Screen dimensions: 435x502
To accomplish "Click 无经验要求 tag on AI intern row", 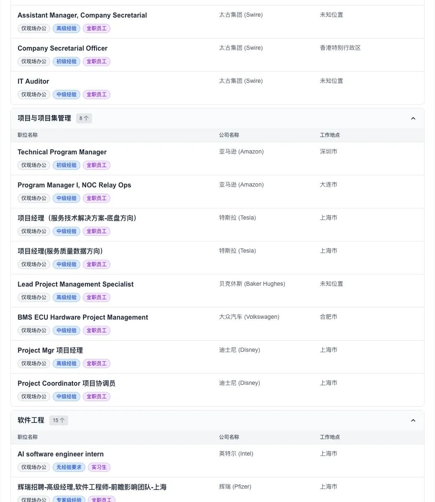I will tap(69, 467).
